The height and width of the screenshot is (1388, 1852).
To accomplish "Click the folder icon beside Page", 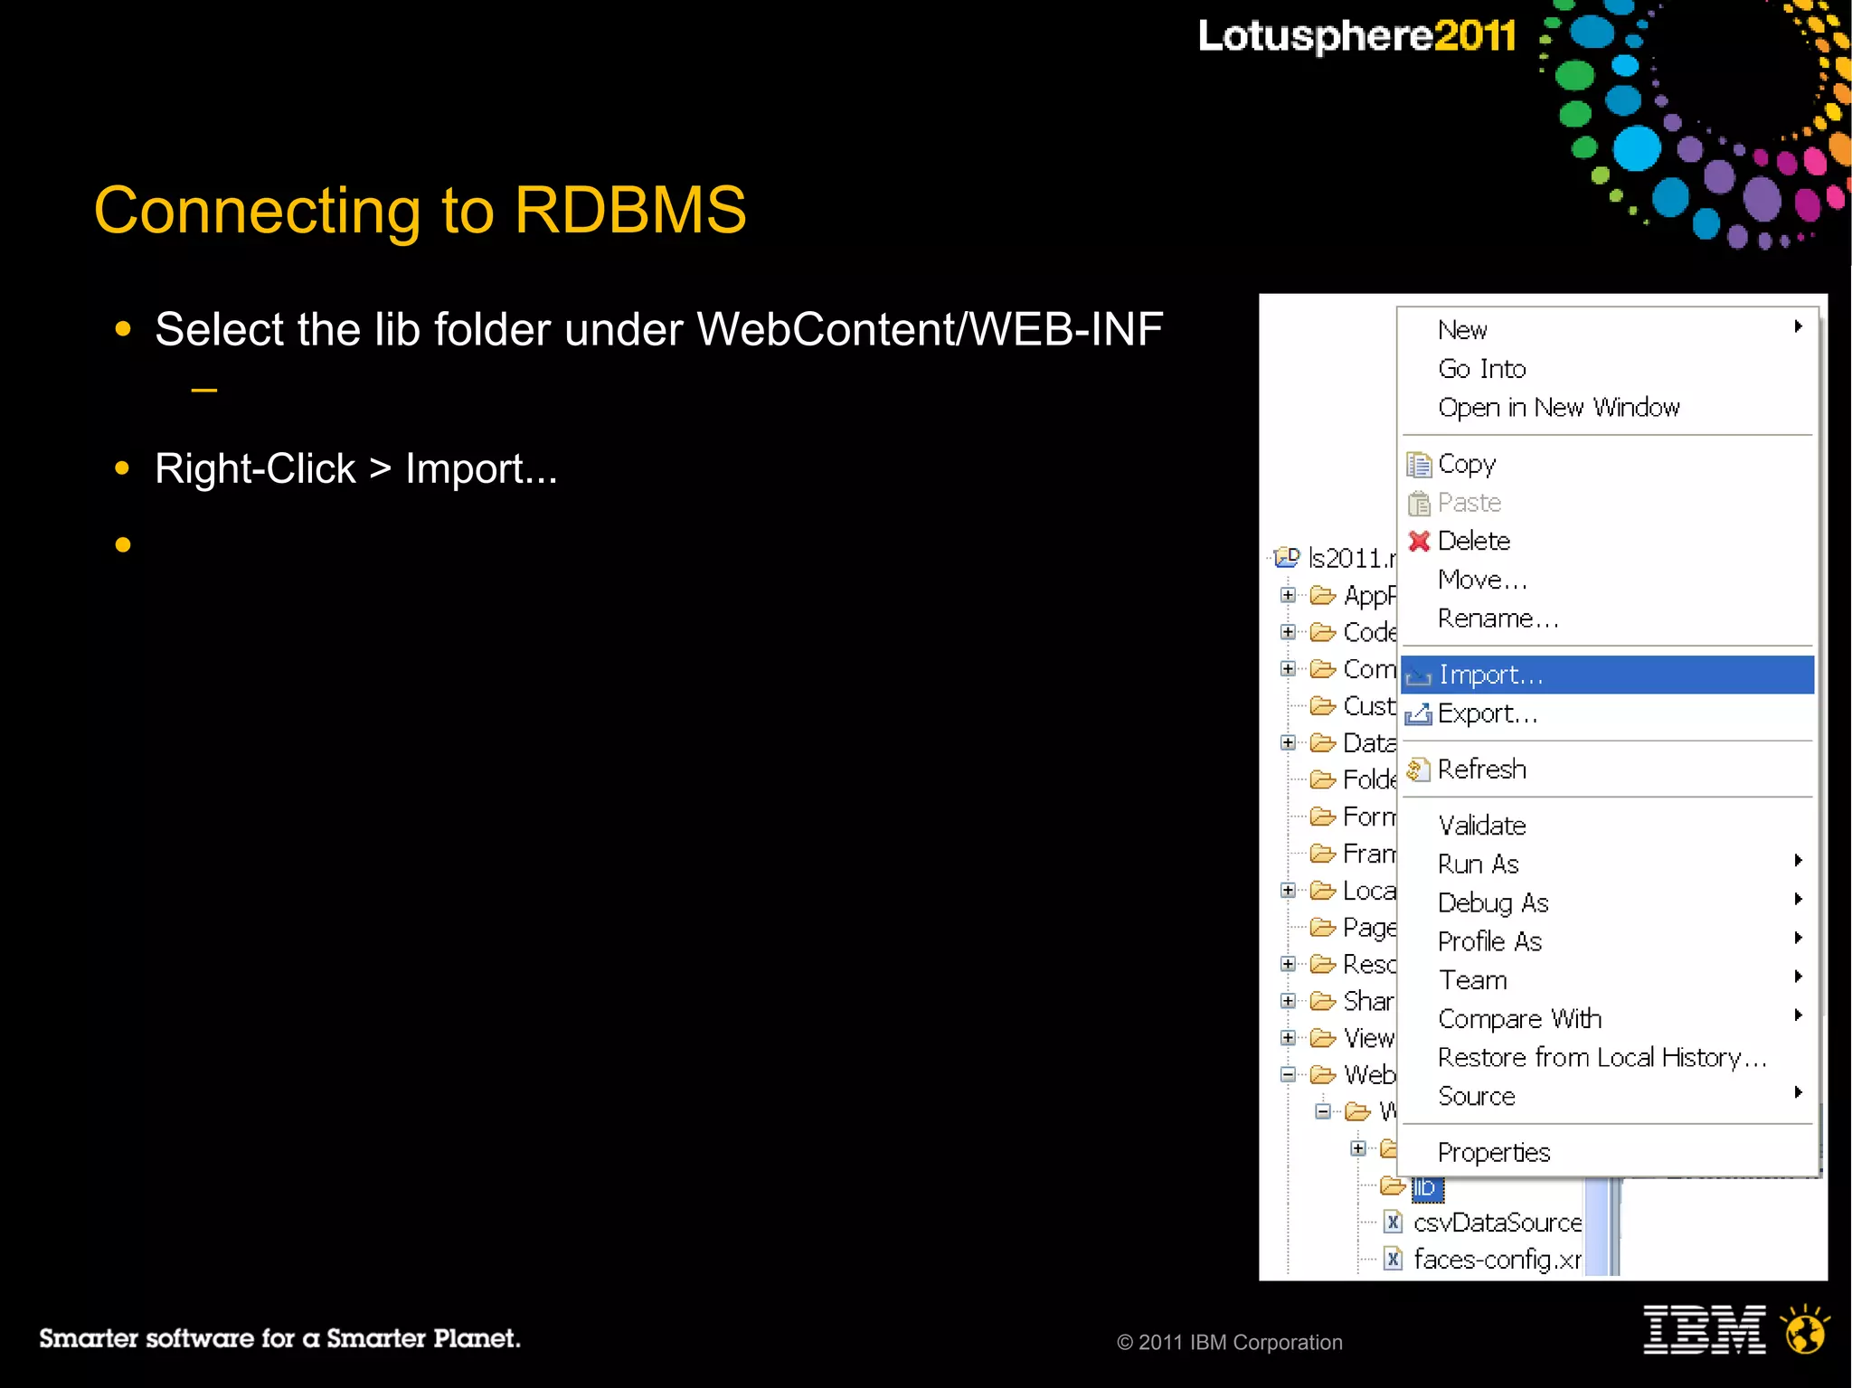I will [1323, 927].
